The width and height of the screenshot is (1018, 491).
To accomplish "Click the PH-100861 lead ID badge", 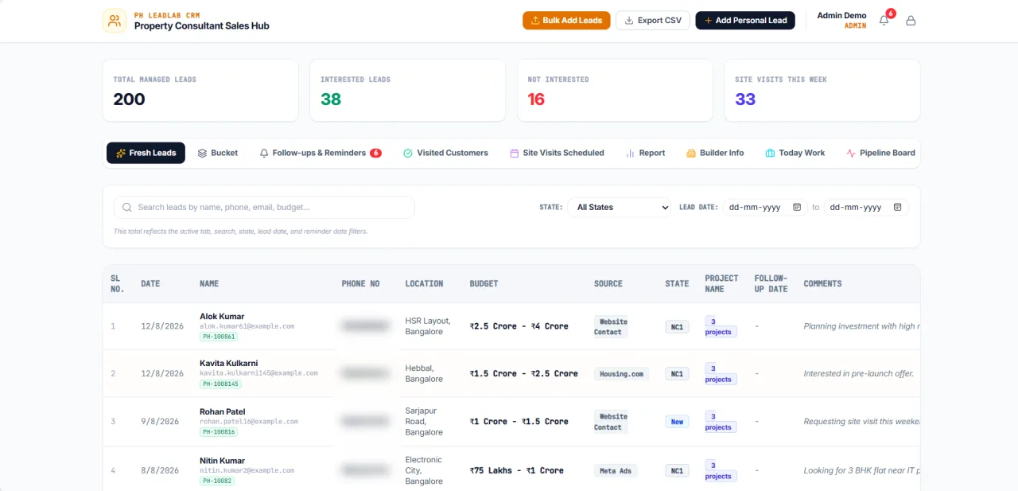I will [x=219, y=337].
